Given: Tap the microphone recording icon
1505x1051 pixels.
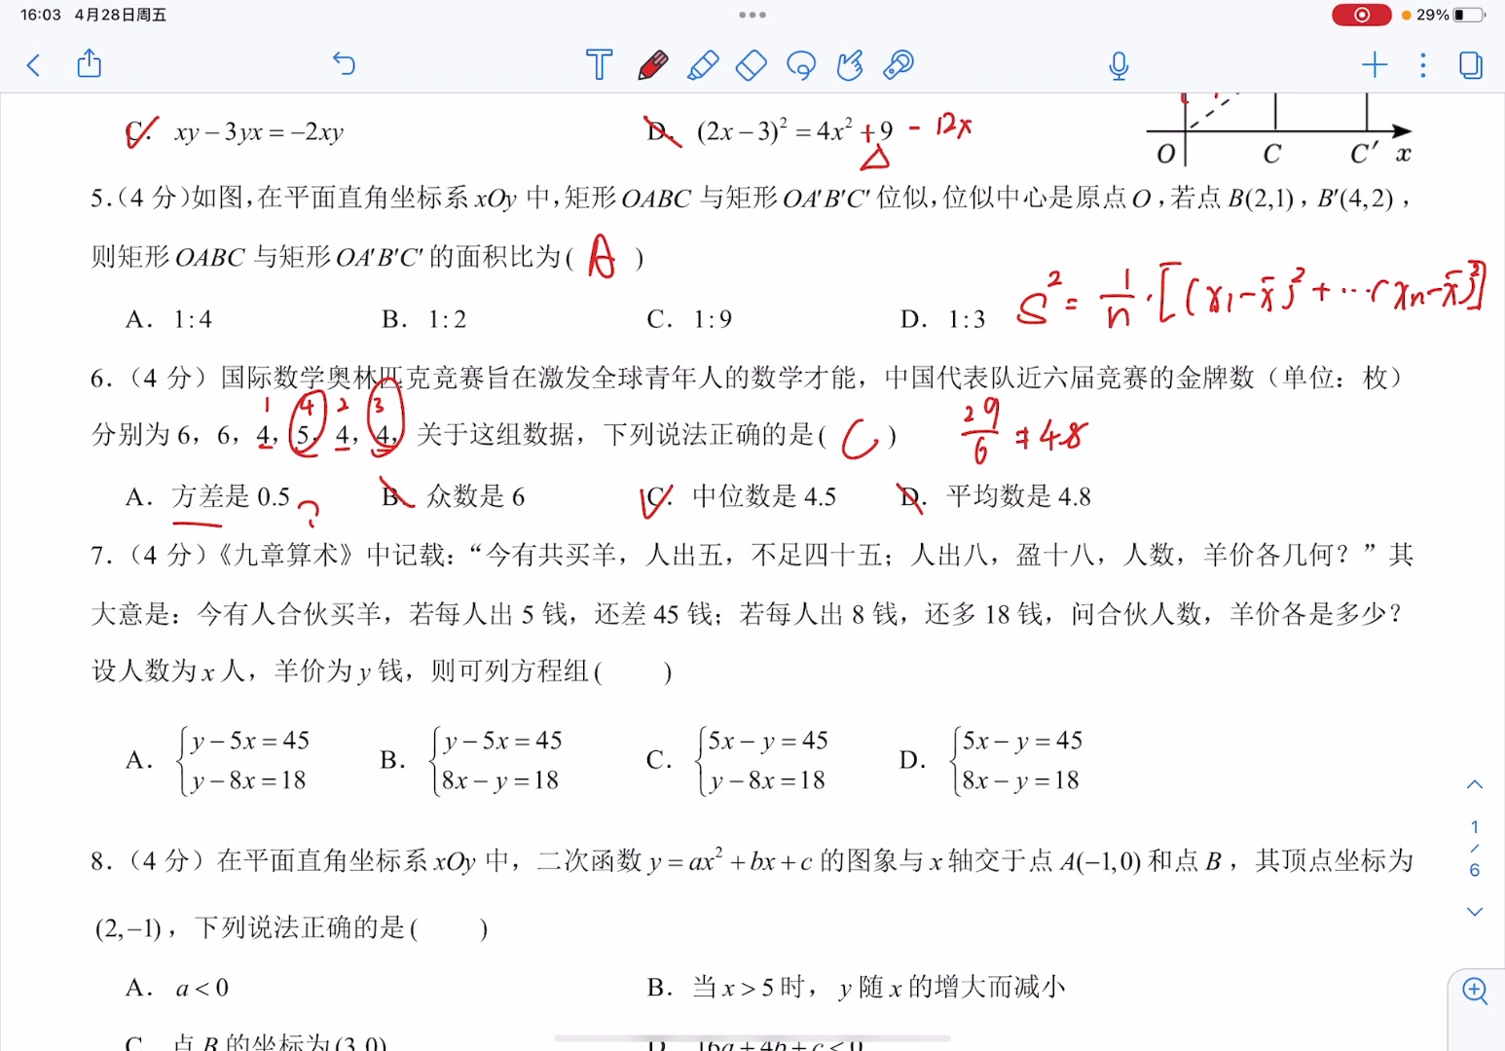Looking at the screenshot, I should coord(1119,65).
